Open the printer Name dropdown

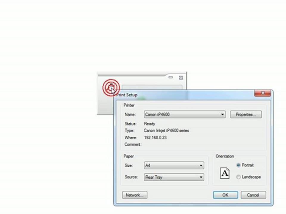click(x=185, y=114)
